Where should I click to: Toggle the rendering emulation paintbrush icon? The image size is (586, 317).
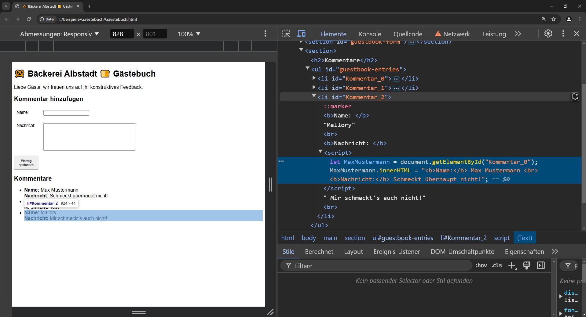pos(526,265)
